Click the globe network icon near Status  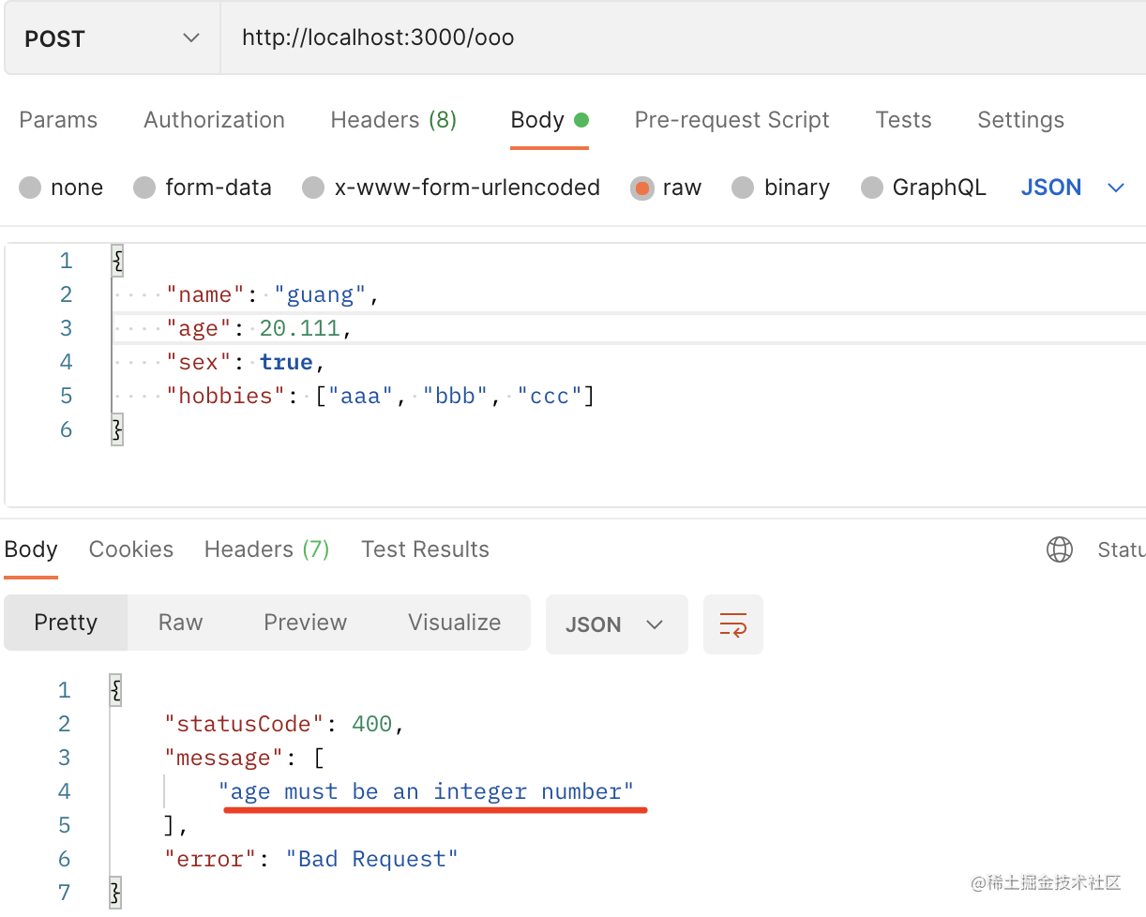coord(1059,549)
